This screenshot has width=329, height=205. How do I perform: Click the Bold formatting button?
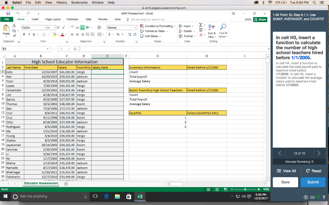click(x=24, y=34)
